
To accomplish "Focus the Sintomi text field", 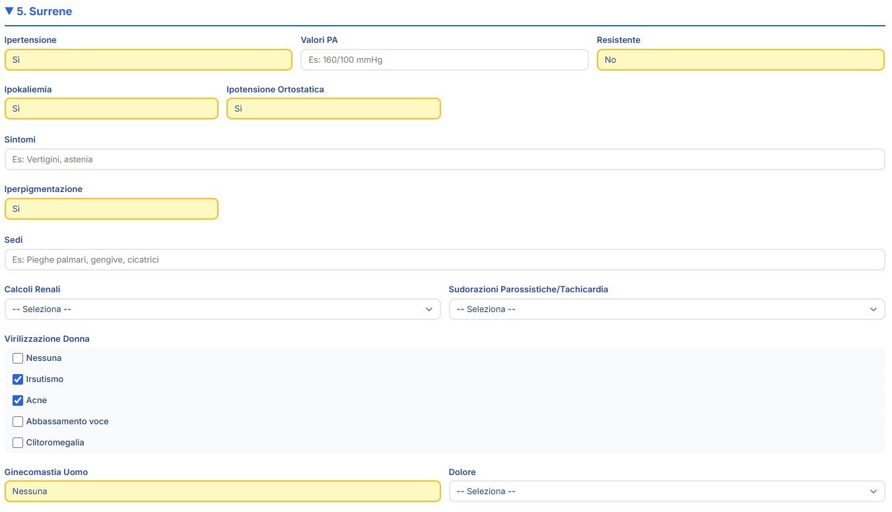I will pos(444,159).
